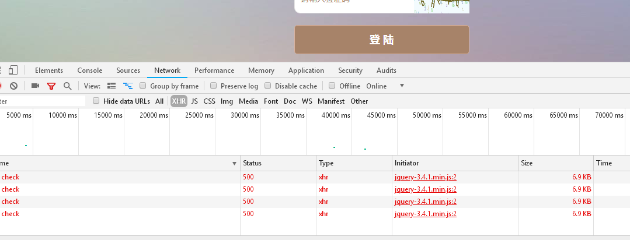Open the Console tab
630x240 pixels.
coord(89,70)
